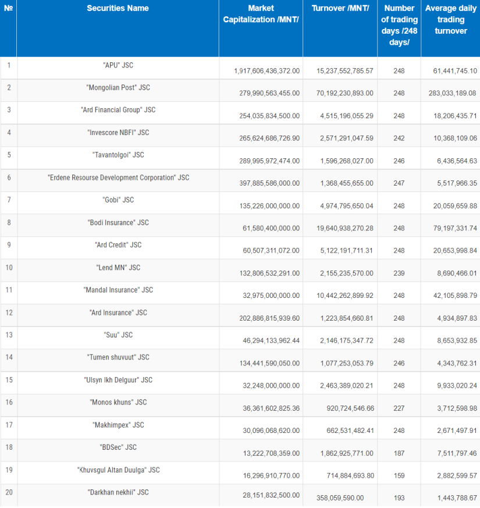
Task: Click Suu turnover 2,146,175,347.72
Action: [x=347, y=341]
